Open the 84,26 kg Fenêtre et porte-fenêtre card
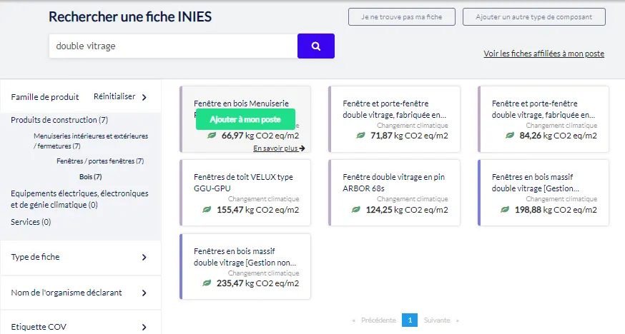The width and height of the screenshot is (625, 334). pos(543,119)
